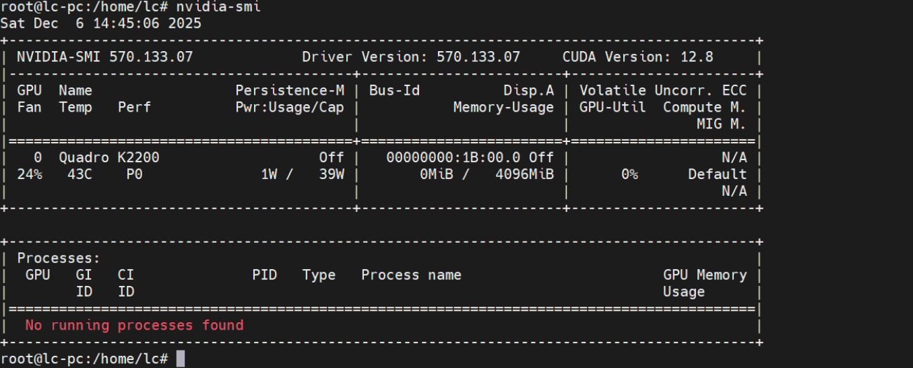Screen dimensions: 913x368
Task: Click the power cap value '39W'
Action: click(332, 174)
